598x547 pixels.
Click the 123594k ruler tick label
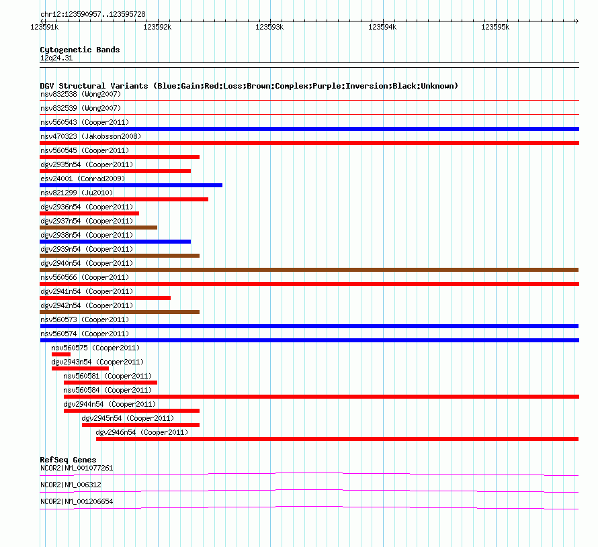click(x=382, y=27)
